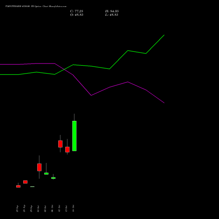Click the 14 Oct date axis label

pyautogui.click(x=73, y=208)
